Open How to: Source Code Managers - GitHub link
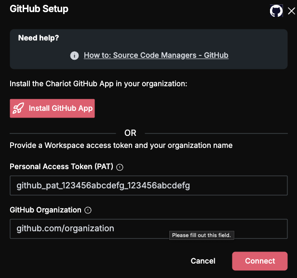The height and width of the screenshot is (278, 297). tap(156, 55)
